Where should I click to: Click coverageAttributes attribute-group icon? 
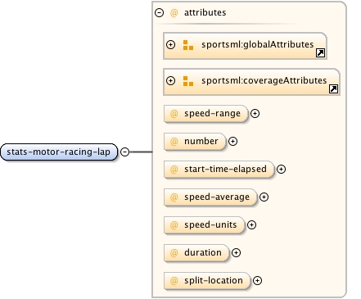click(188, 81)
